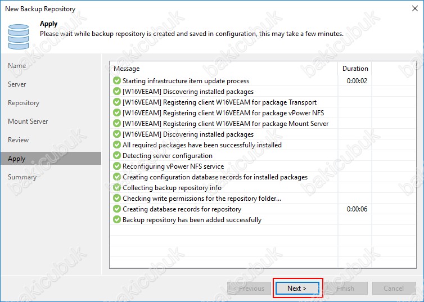424x302 pixels.
Task: Click the backup repository database icon
Action: tap(19, 37)
